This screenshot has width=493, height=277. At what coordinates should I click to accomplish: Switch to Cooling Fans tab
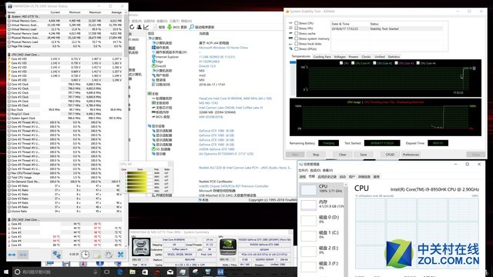click(322, 57)
